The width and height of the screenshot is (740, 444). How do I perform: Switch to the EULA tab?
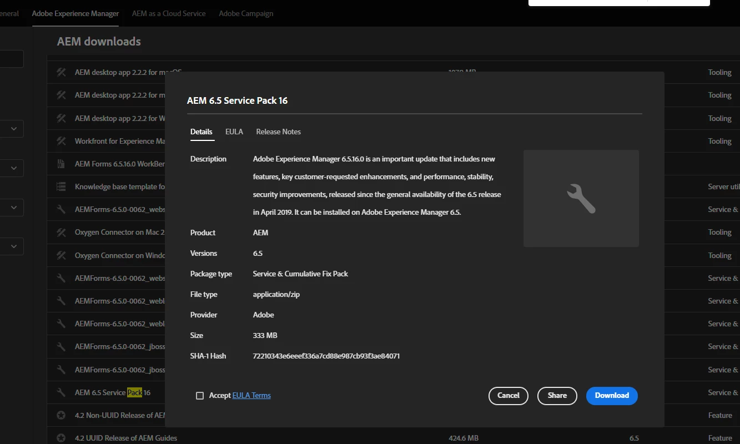pyautogui.click(x=234, y=132)
